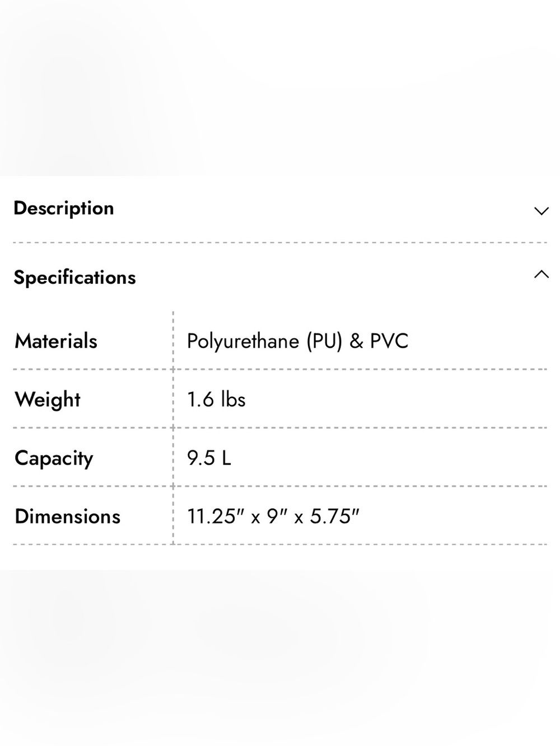Click the 9.5 L capacity value

[209, 458]
